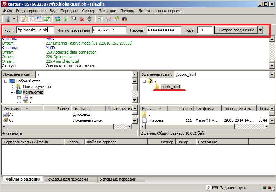Toggle message log display

[x=23, y=19]
